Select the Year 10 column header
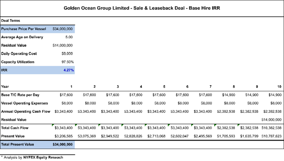The image size is (284, 161). click(x=279, y=86)
